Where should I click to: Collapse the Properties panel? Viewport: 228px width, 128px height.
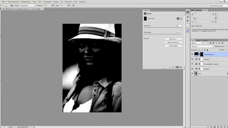pyautogui.click(x=181, y=10)
